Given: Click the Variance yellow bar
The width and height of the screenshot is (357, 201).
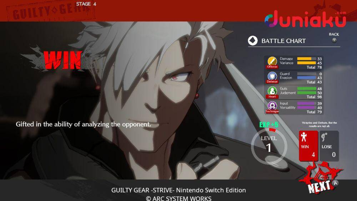Looking at the screenshot, I should click(x=306, y=63).
